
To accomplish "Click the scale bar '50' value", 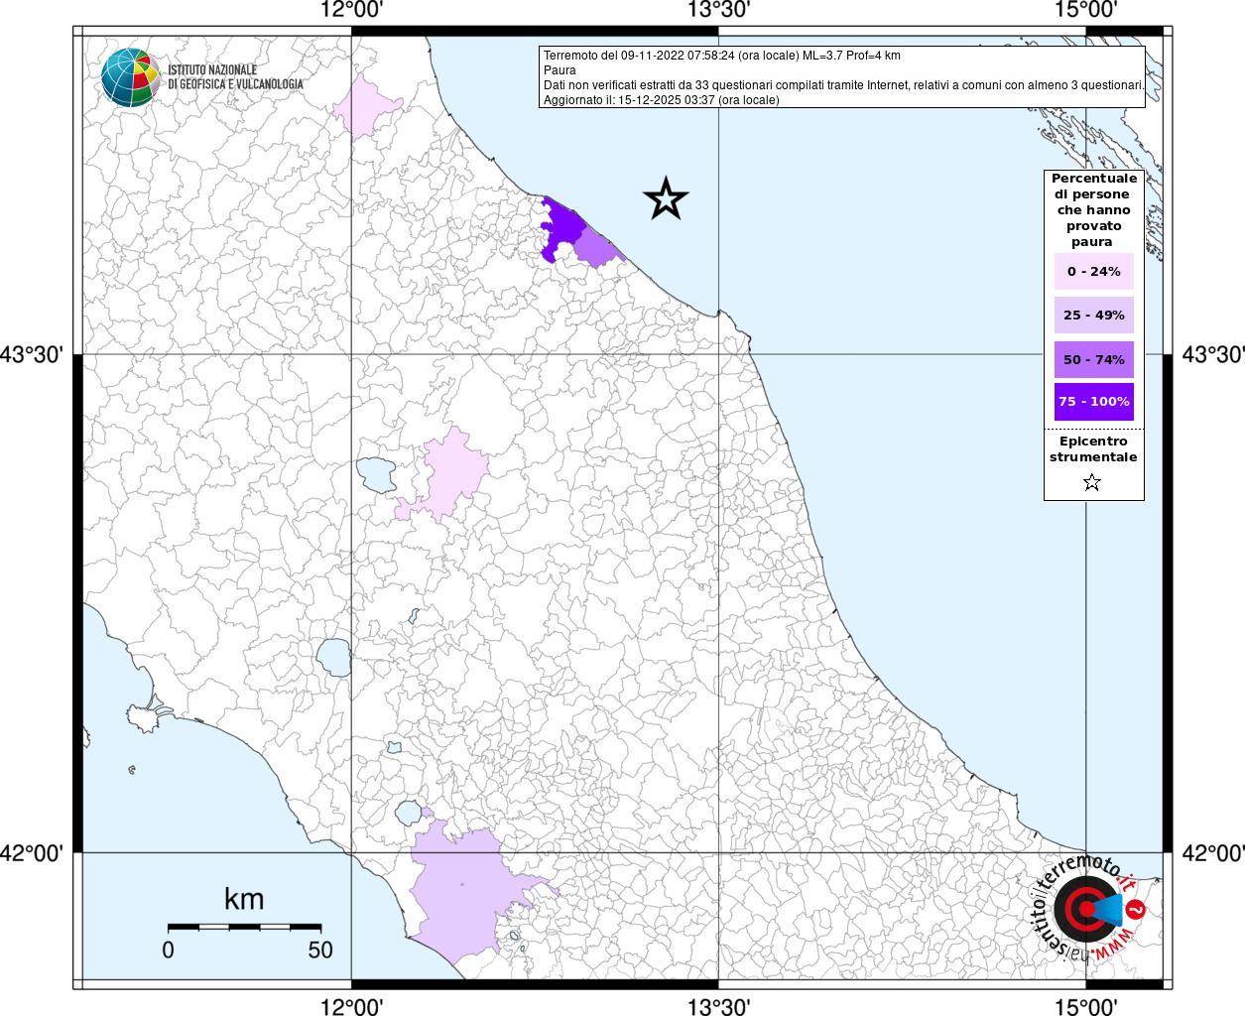I will 320,950.
